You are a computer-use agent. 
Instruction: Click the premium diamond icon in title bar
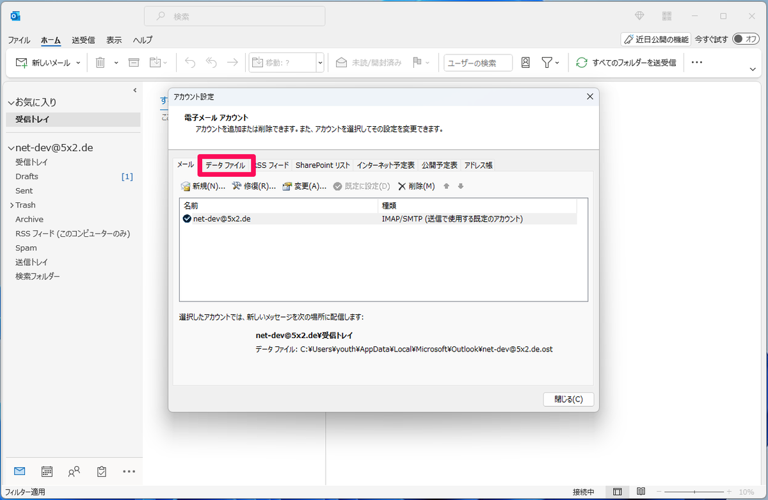click(639, 16)
